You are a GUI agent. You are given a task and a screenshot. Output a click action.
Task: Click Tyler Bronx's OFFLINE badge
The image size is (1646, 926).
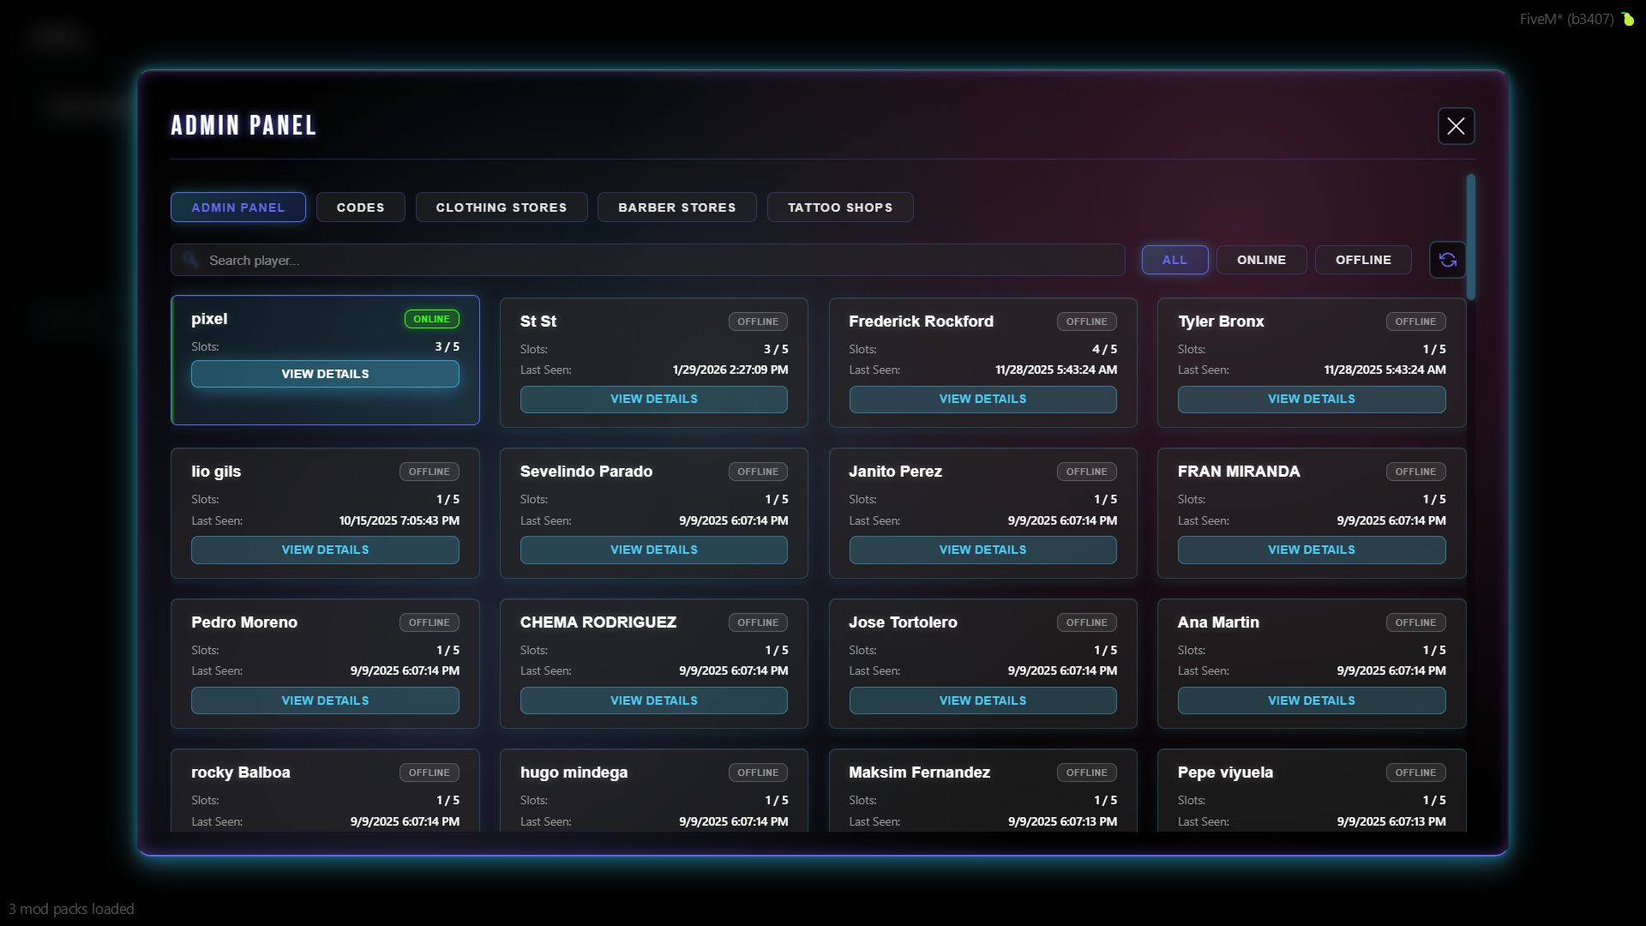tap(1415, 322)
